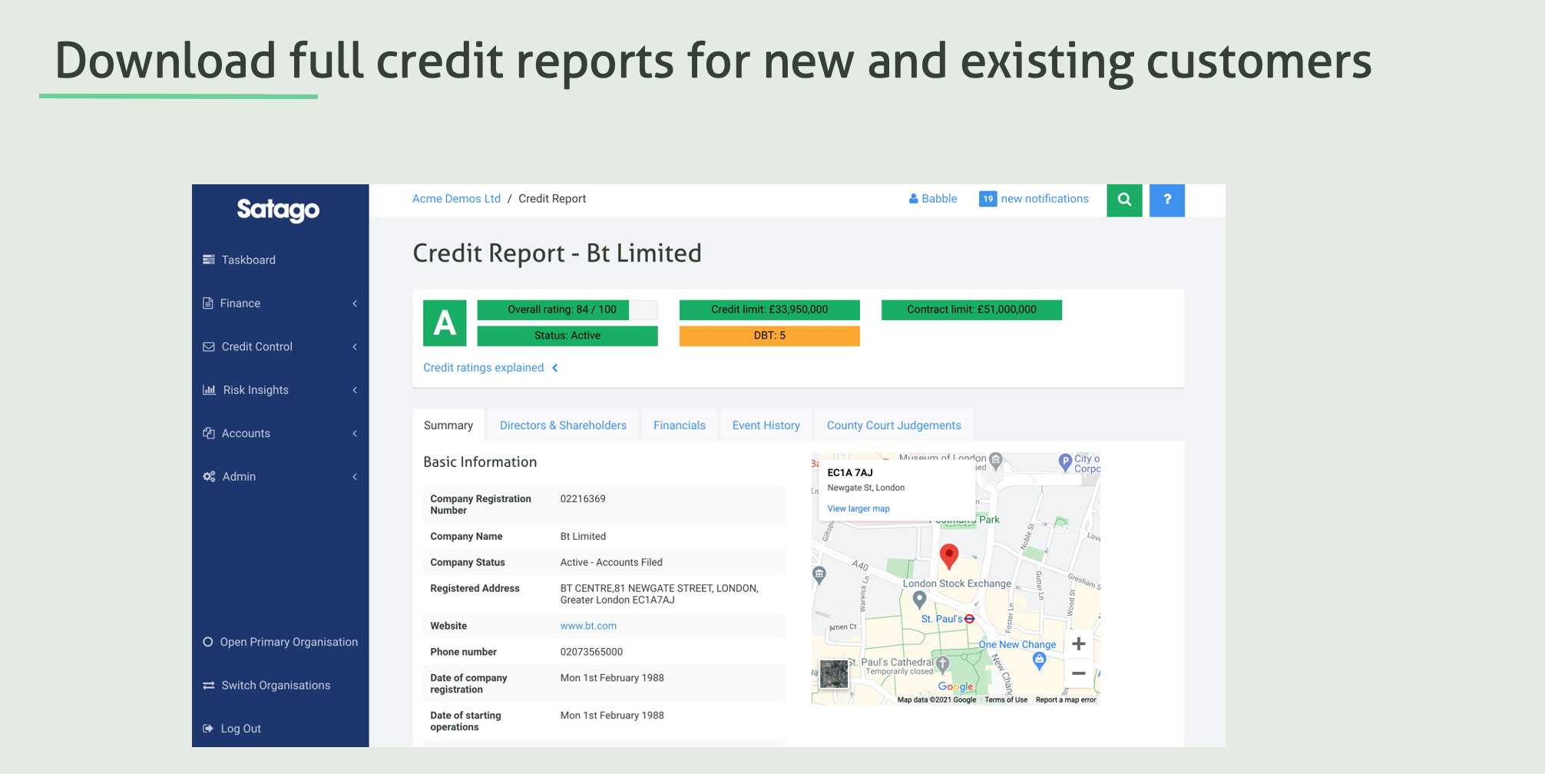Click the Open Primary Organisation circle icon
1545x774 pixels.
[207, 642]
